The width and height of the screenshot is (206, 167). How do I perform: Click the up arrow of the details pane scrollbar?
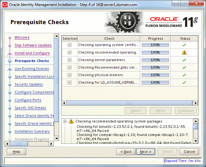point(196,121)
